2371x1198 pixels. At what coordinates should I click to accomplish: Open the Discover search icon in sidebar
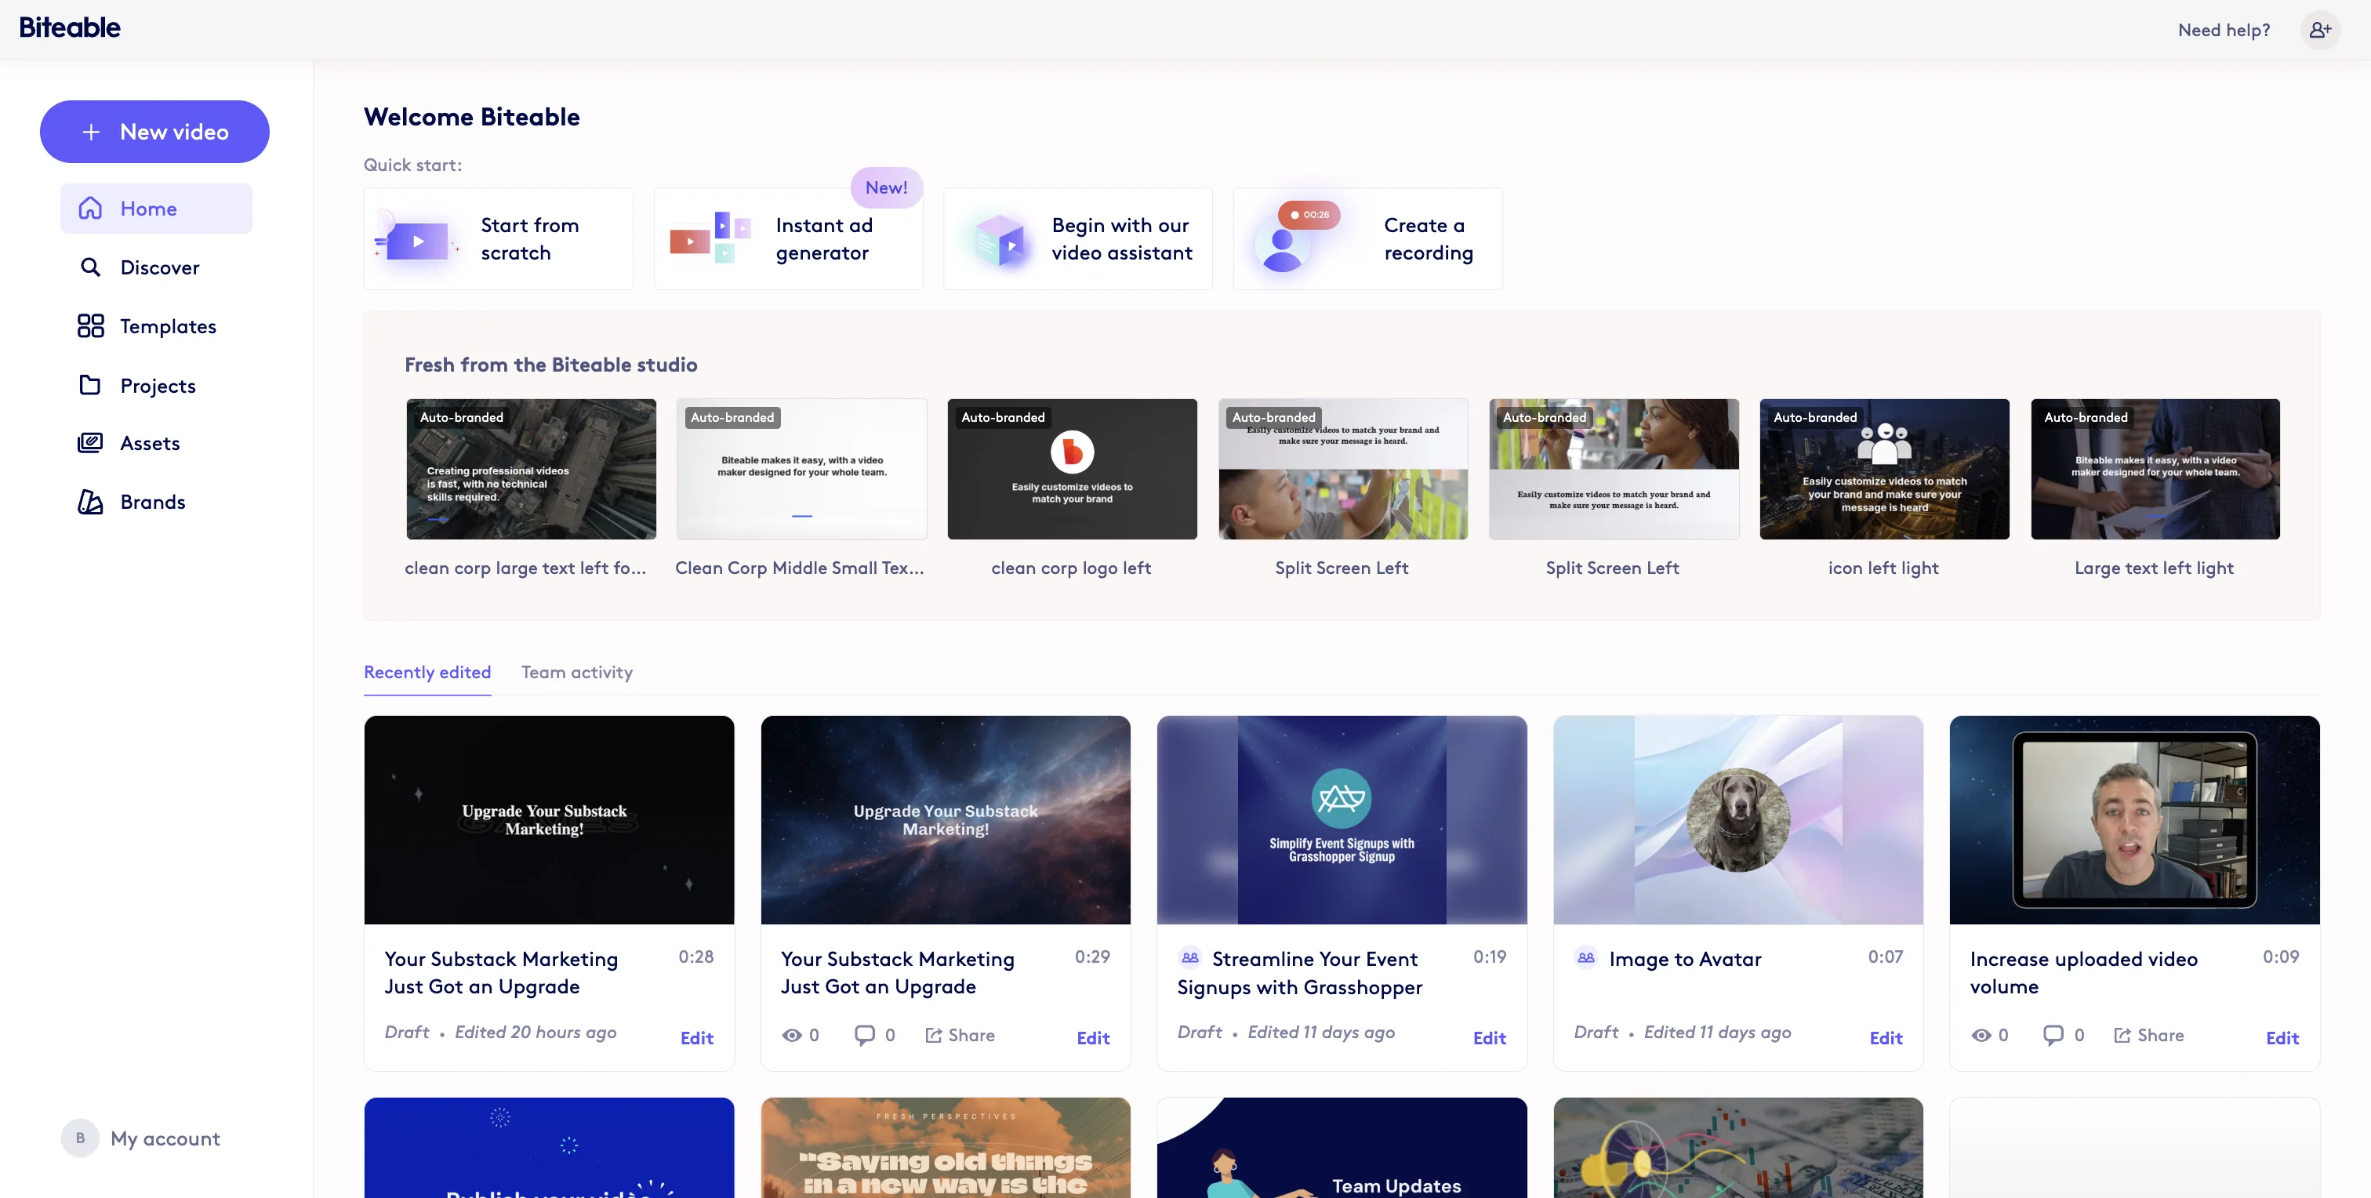(x=90, y=268)
